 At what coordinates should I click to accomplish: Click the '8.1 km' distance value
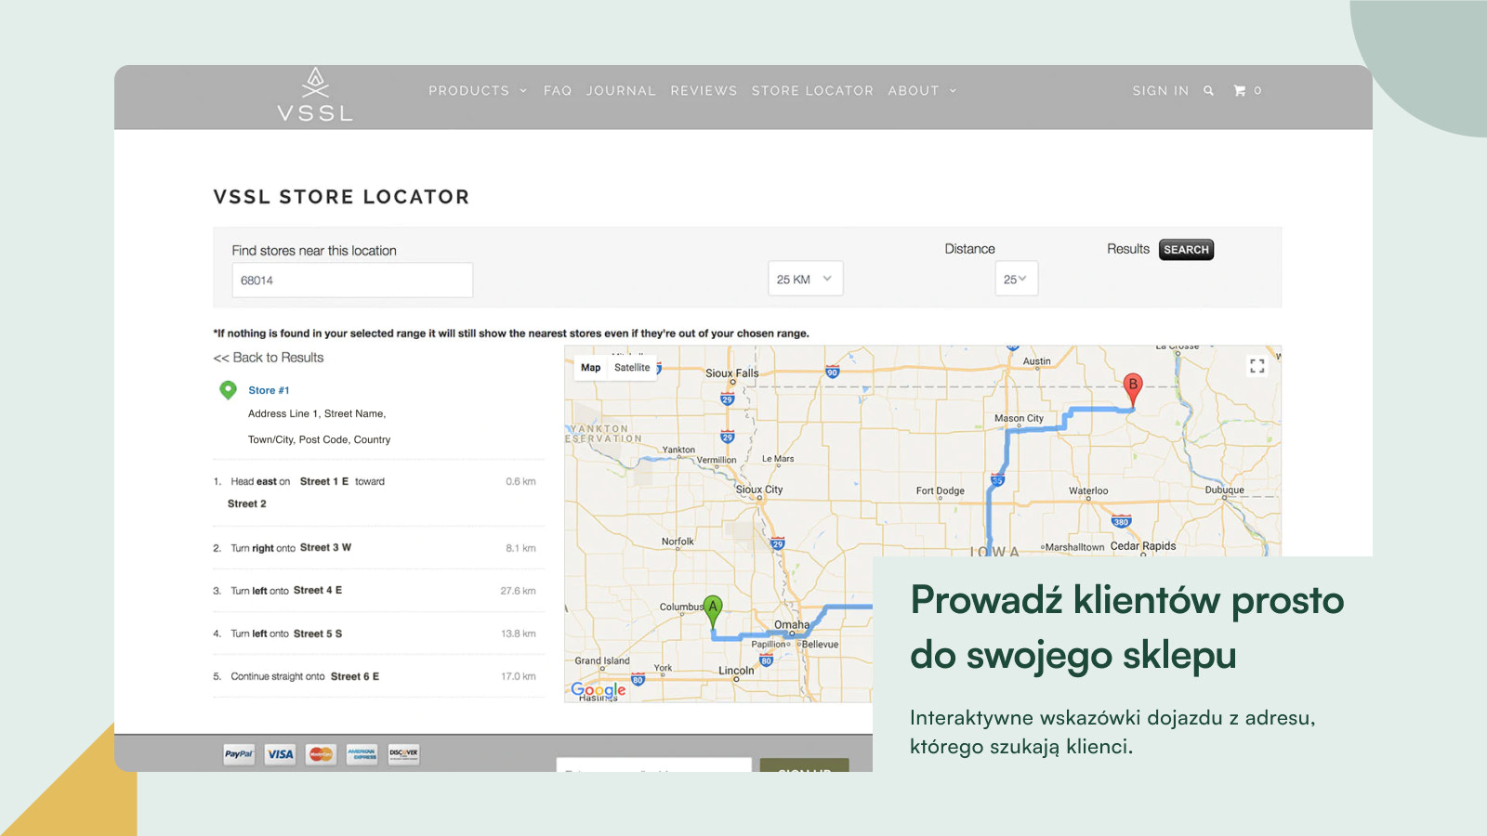tap(520, 548)
